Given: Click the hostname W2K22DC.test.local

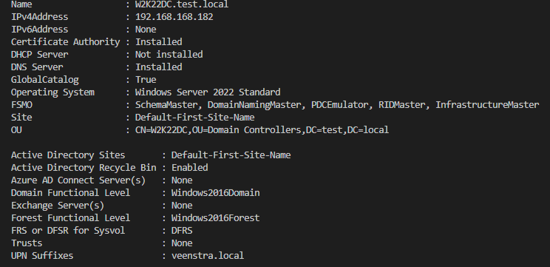Looking at the screenshot, I should (182, 4).
